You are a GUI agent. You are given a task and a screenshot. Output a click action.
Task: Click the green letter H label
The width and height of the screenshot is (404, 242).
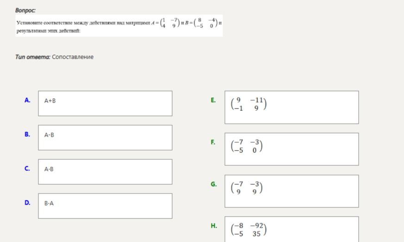click(x=214, y=226)
